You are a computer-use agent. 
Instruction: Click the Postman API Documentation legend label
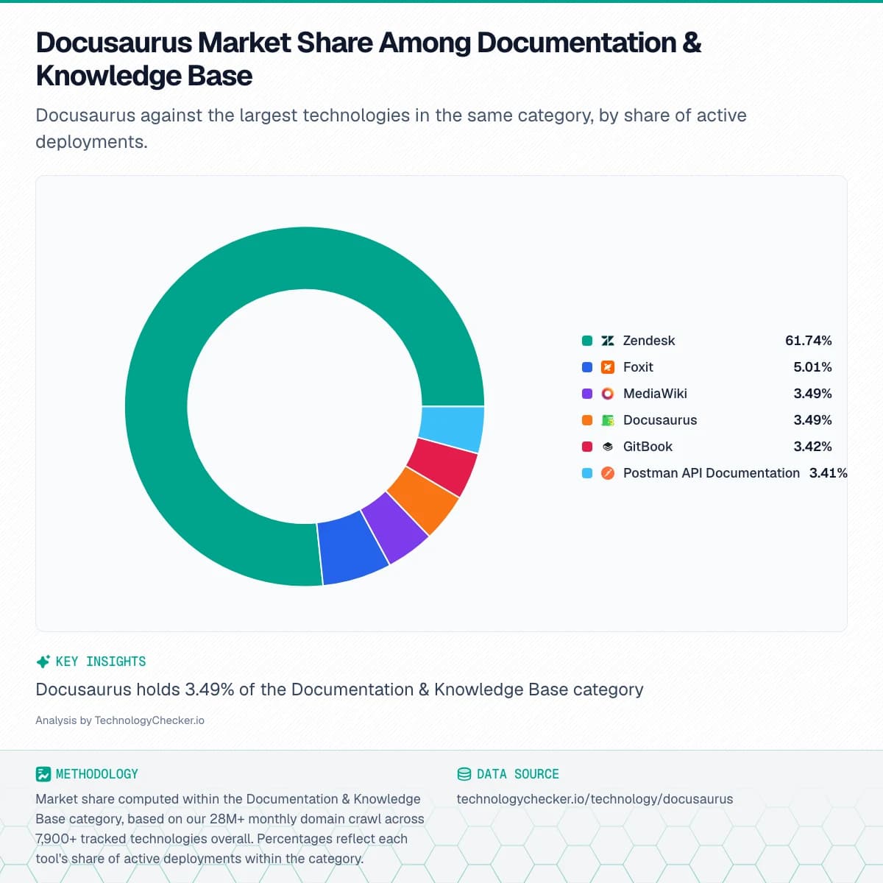[x=712, y=473]
